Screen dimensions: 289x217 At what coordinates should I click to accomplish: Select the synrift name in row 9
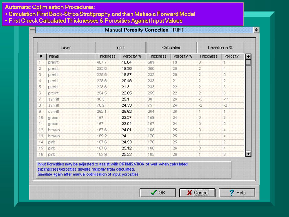(70, 112)
